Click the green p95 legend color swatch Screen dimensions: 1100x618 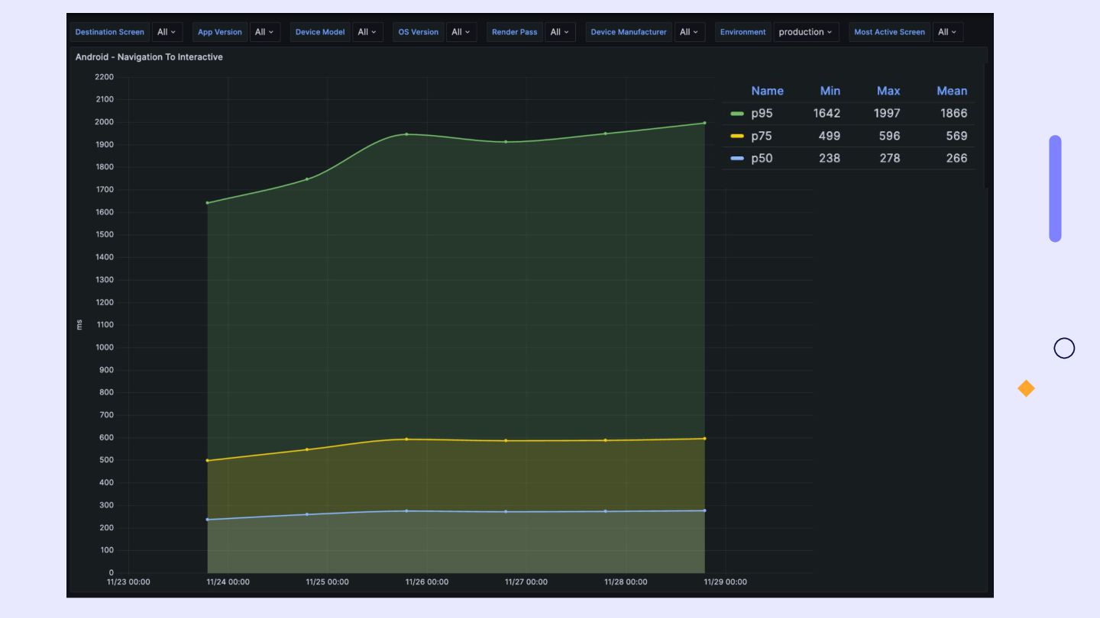pyautogui.click(x=737, y=114)
